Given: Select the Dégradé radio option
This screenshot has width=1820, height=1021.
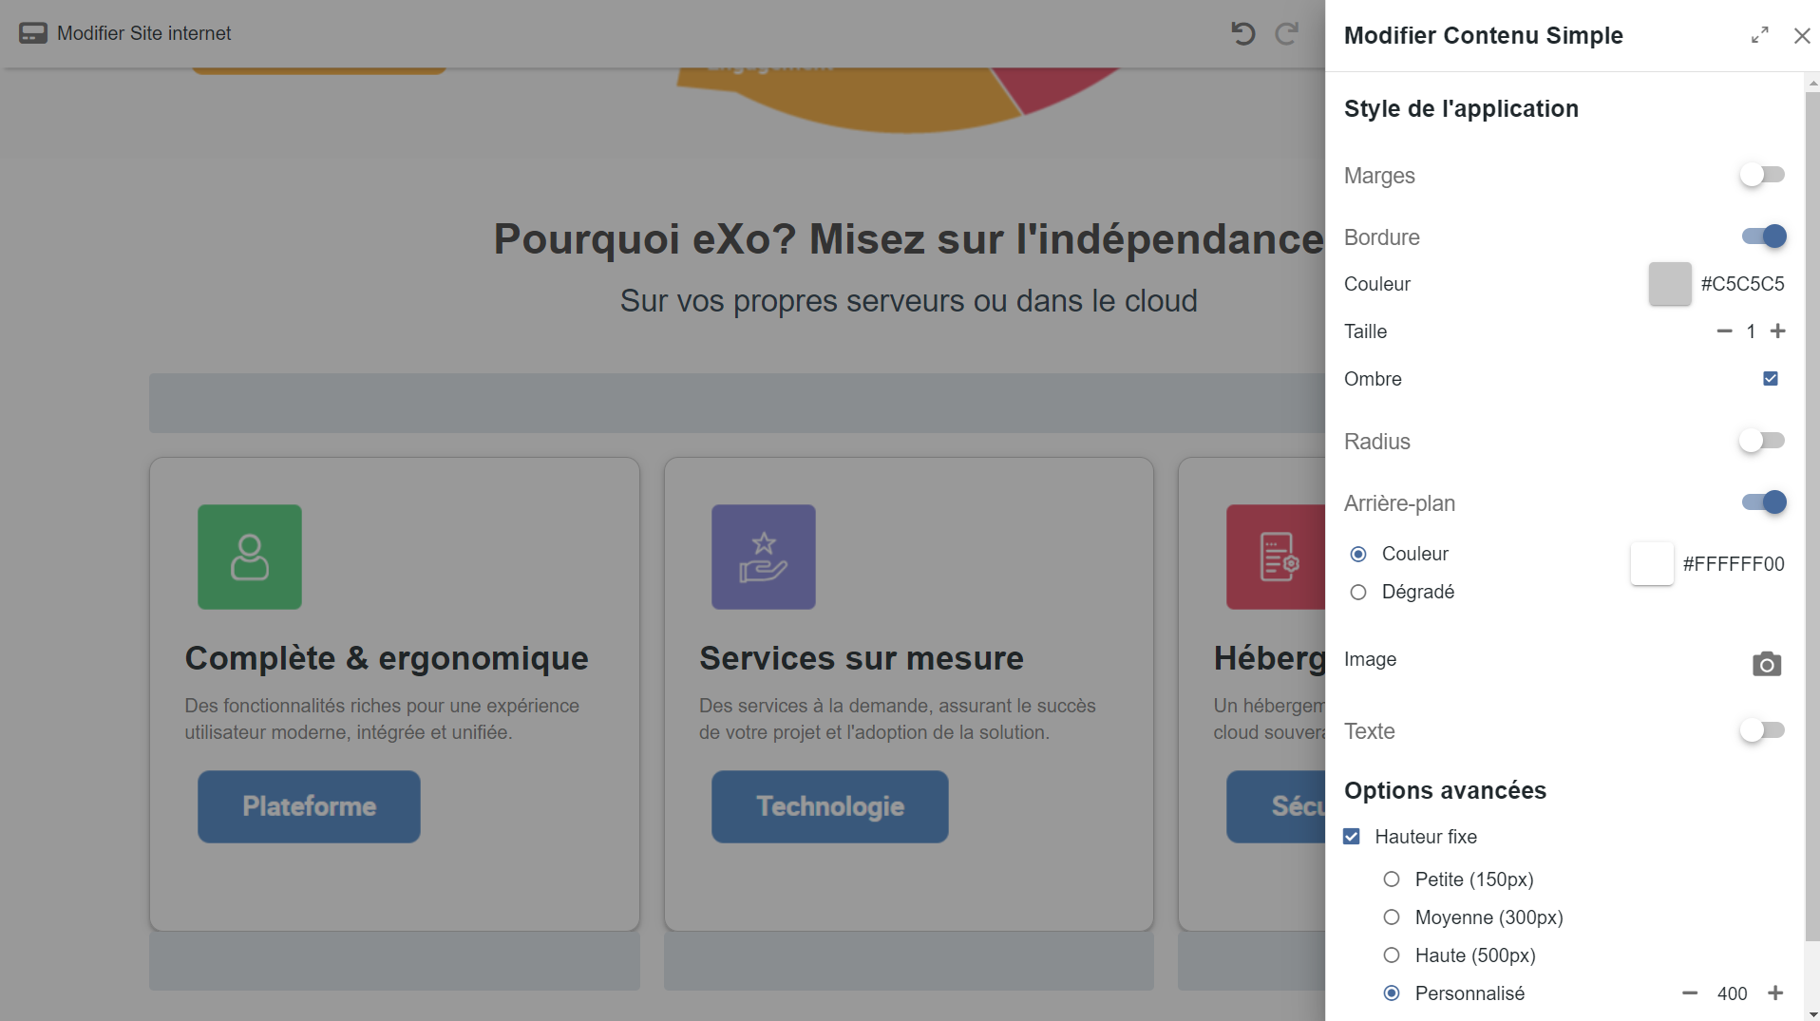Looking at the screenshot, I should (1358, 592).
